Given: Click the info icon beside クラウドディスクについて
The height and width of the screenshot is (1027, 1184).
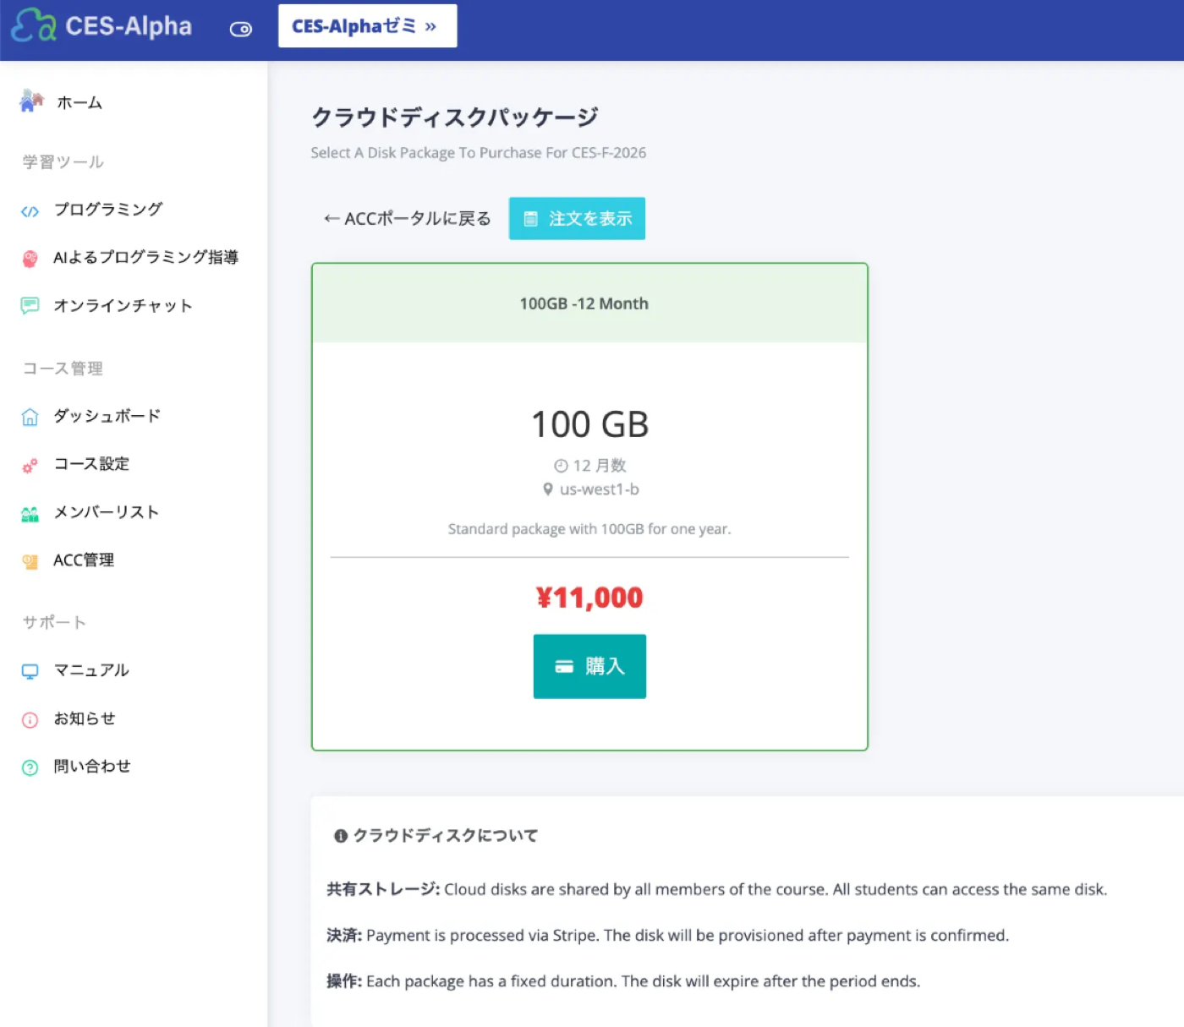Looking at the screenshot, I should (x=341, y=836).
